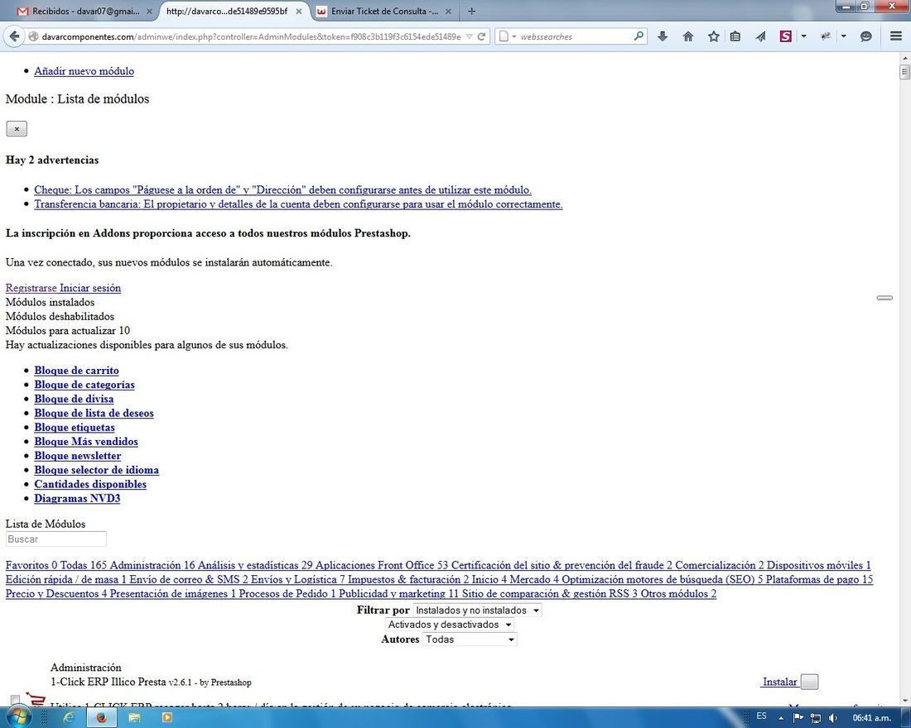Open Bloque de carrito update link
Image resolution: width=911 pixels, height=728 pixels.
click(x=76, y=371)
